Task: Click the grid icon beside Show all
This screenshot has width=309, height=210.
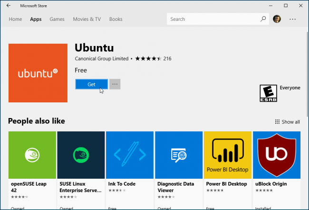Action: click(277, 122)
